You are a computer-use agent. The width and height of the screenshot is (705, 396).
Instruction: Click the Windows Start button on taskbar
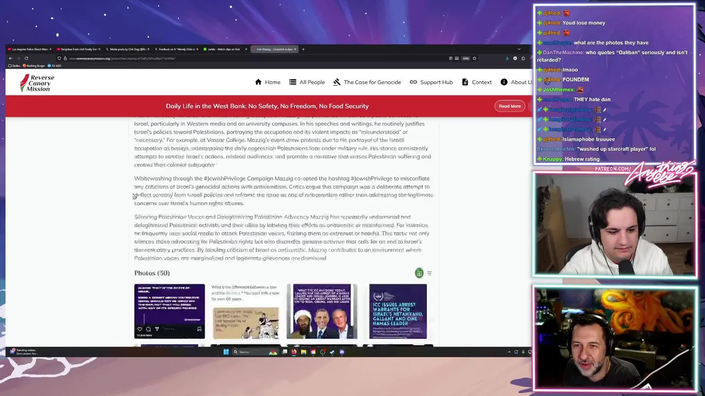click(x=226, y=352)
